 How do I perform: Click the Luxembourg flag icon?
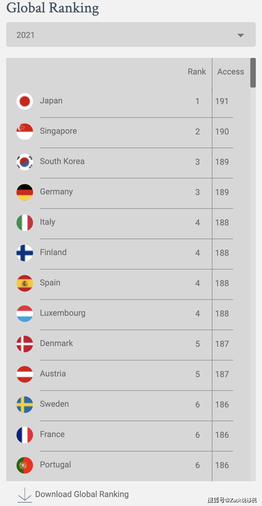25,314
